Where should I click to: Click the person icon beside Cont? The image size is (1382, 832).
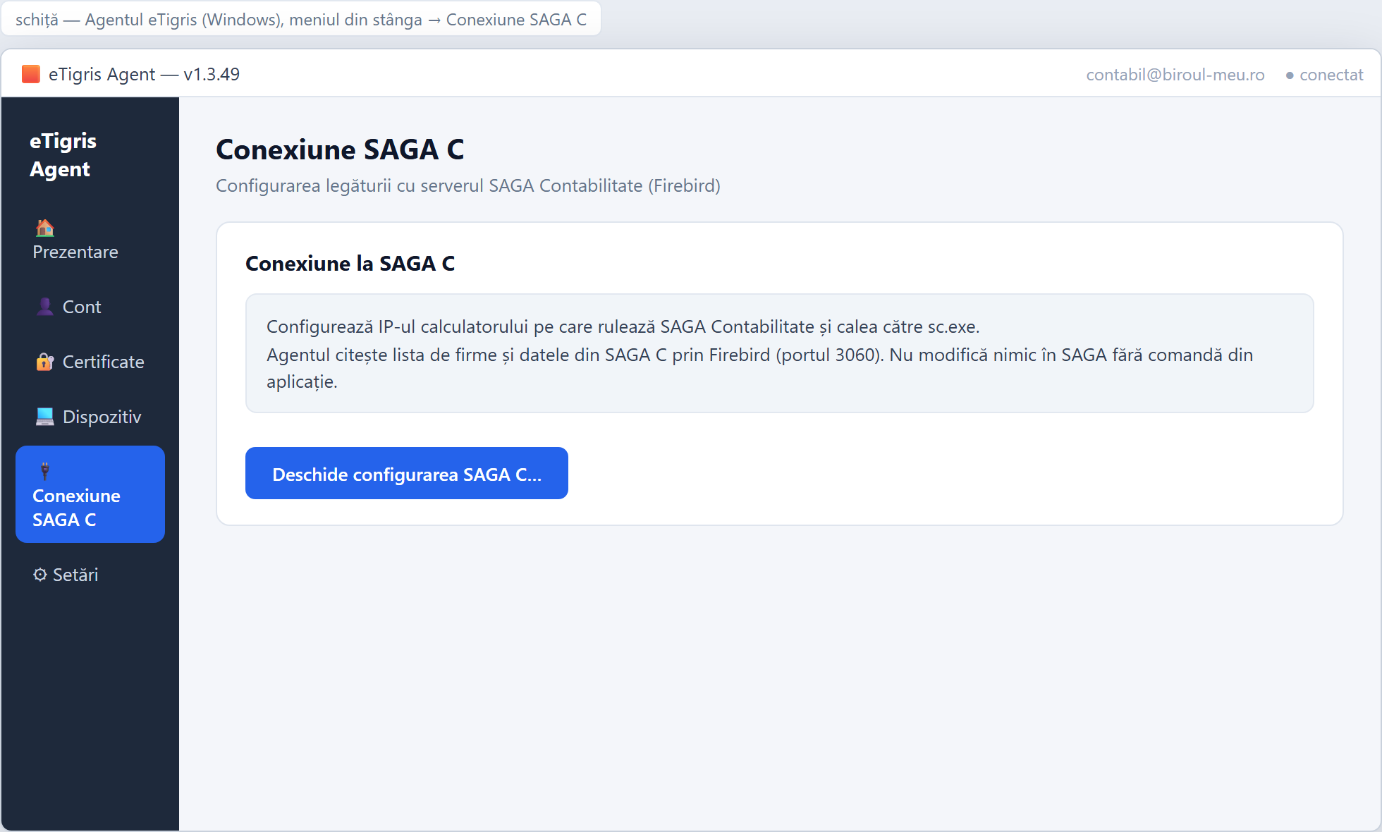(44, 307)
